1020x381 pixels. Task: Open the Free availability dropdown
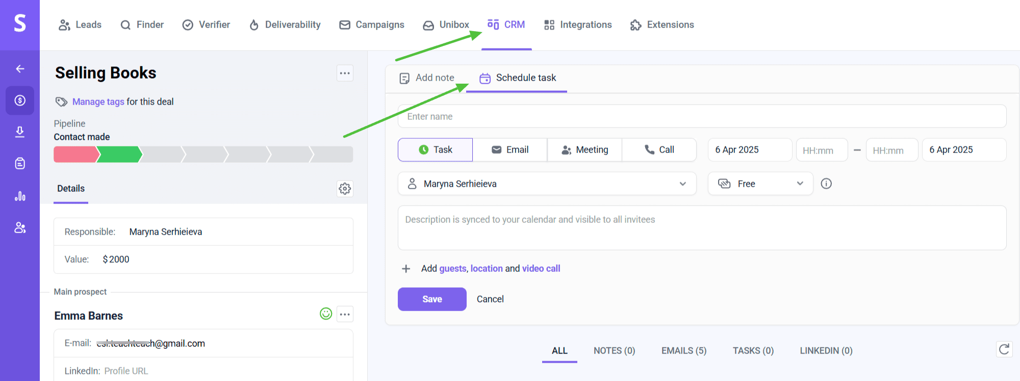click(x=760, y=184)
